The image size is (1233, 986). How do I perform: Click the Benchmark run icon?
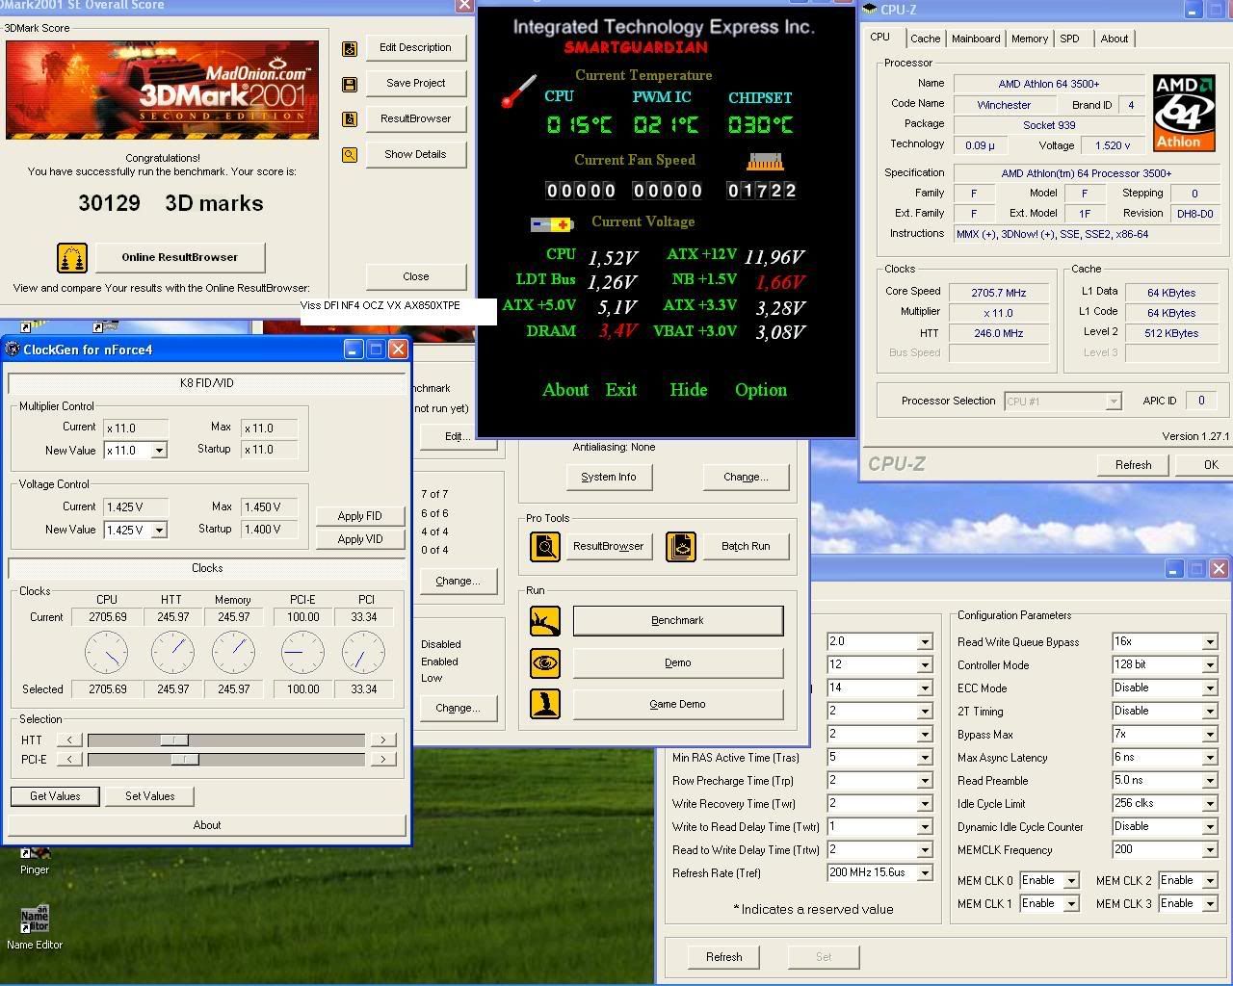(x=545, y=621)
